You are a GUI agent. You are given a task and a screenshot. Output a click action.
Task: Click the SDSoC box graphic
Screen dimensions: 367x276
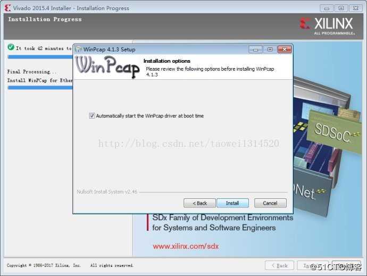pos(335,132)
